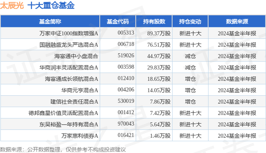Click the 89.37万股 holding value
The width and height of the screenshot is (266, 153).
pyautogui.click(x=159, y=33)
